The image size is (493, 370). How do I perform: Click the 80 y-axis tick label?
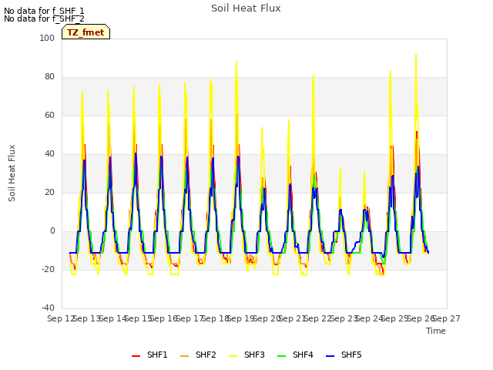point(49,77)
